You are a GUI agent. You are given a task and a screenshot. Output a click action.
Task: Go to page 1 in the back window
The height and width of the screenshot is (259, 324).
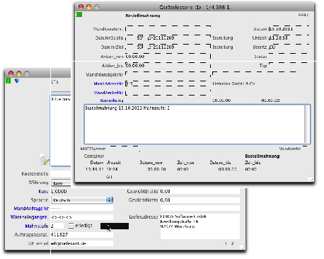point(226,243)
